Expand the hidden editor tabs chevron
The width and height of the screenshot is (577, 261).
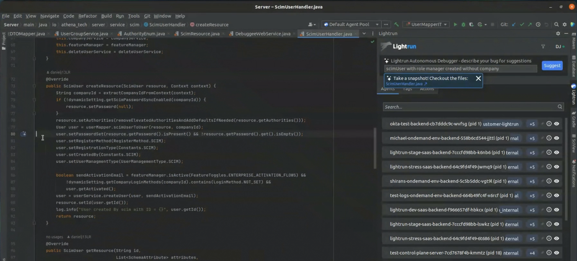click(364, 34)
